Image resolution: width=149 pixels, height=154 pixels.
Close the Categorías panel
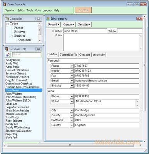[39, 19]
